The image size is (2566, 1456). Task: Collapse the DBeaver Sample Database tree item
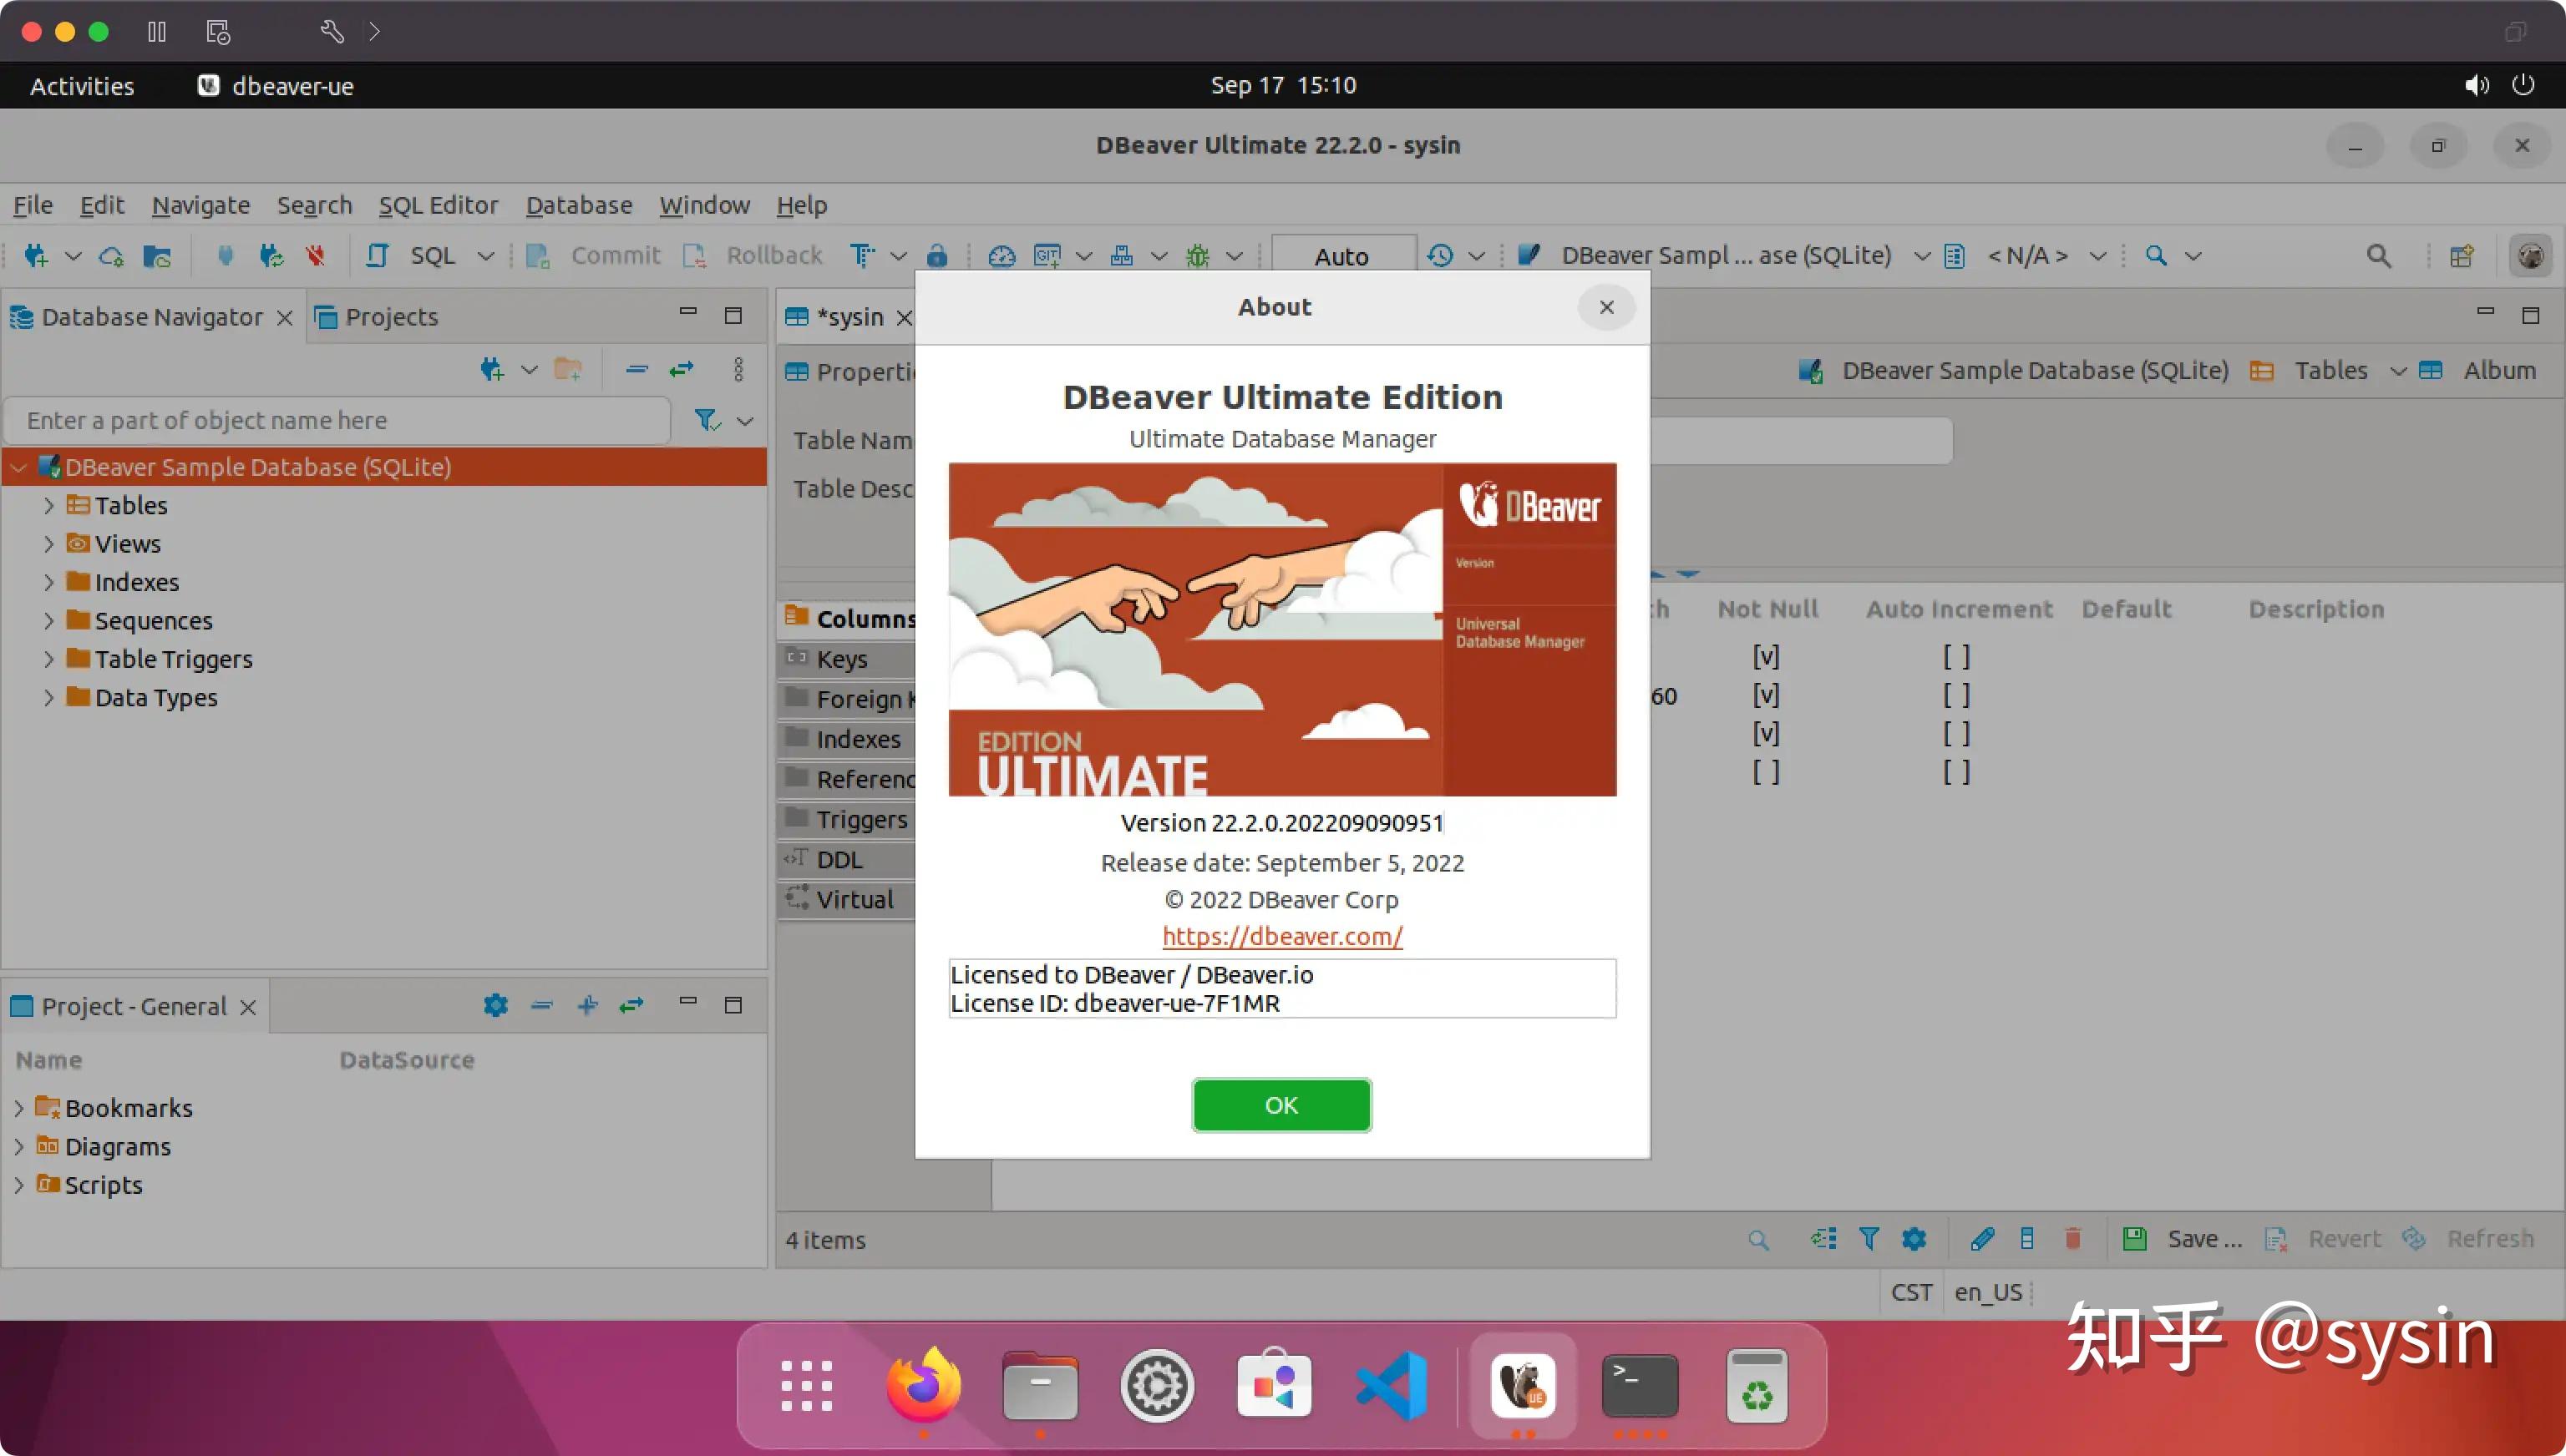point(18,466)
